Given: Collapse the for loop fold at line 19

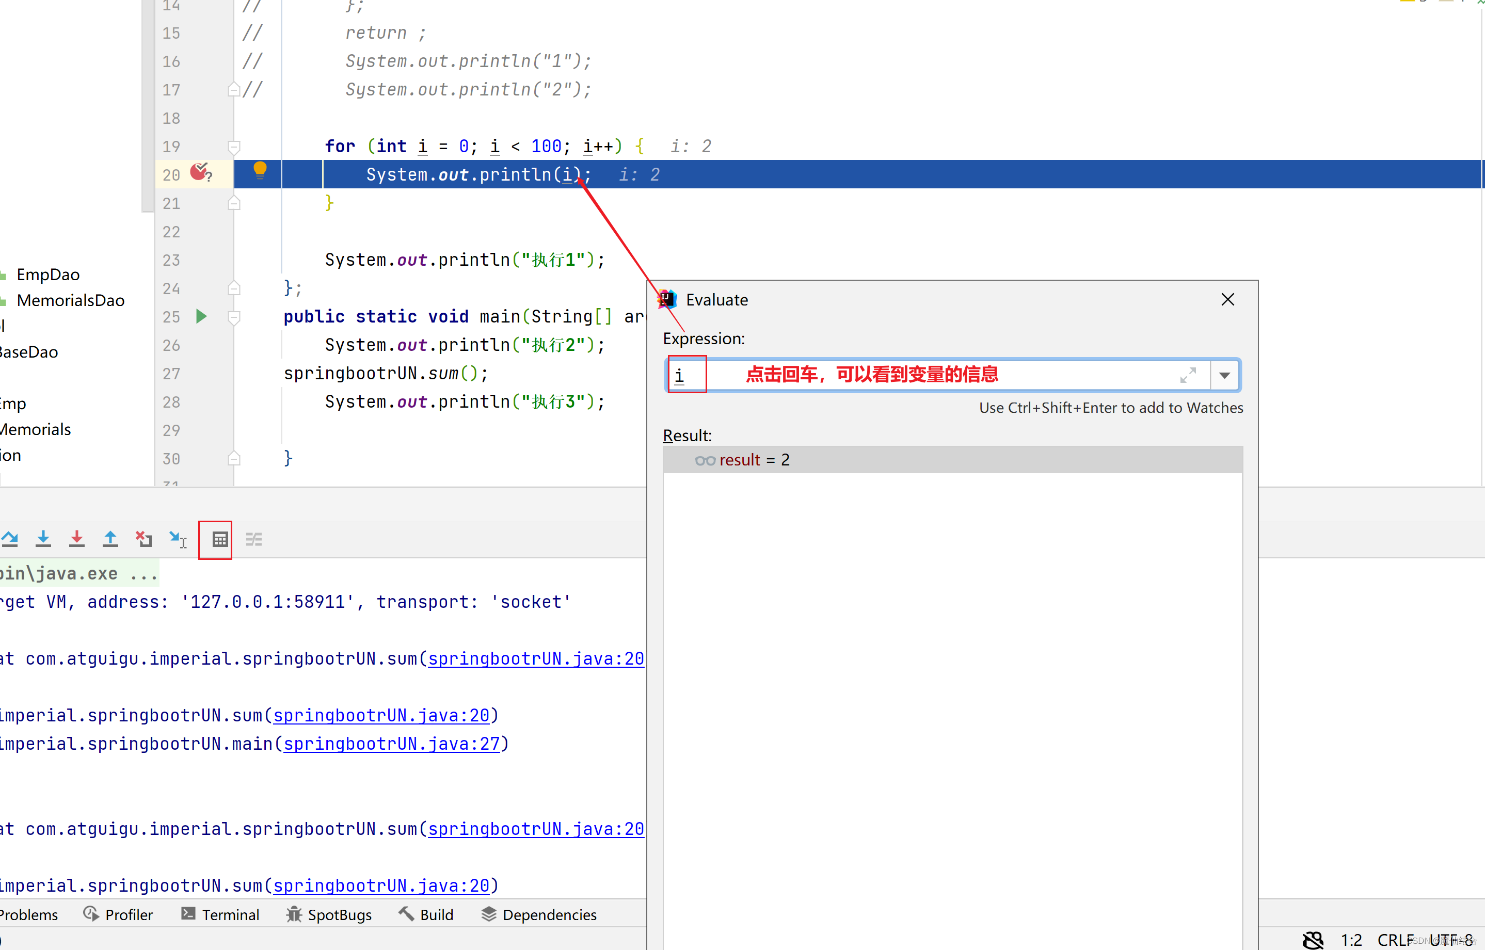Looking at the screenshot, I should (234, 147).
